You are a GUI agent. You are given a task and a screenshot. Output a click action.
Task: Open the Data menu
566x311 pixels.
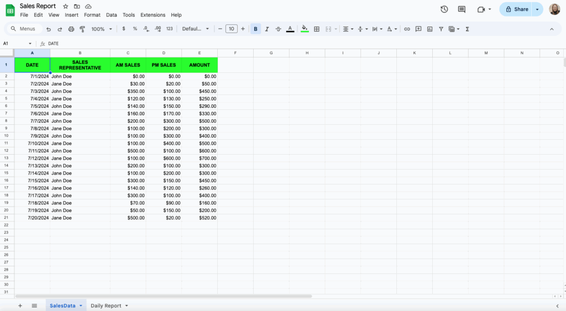pos(112,15)
